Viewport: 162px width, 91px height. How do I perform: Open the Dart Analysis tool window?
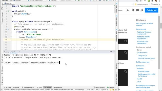pos(58,87)
